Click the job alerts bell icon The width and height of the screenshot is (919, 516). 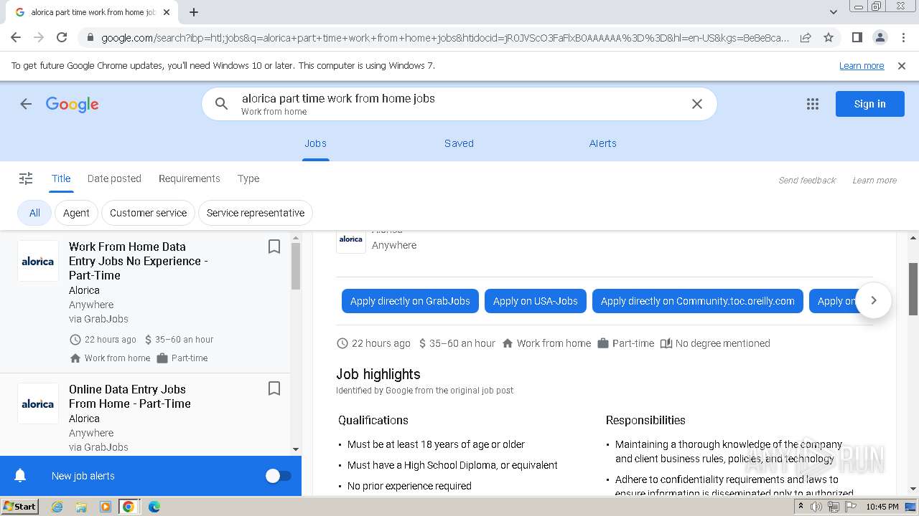(20, 476)
